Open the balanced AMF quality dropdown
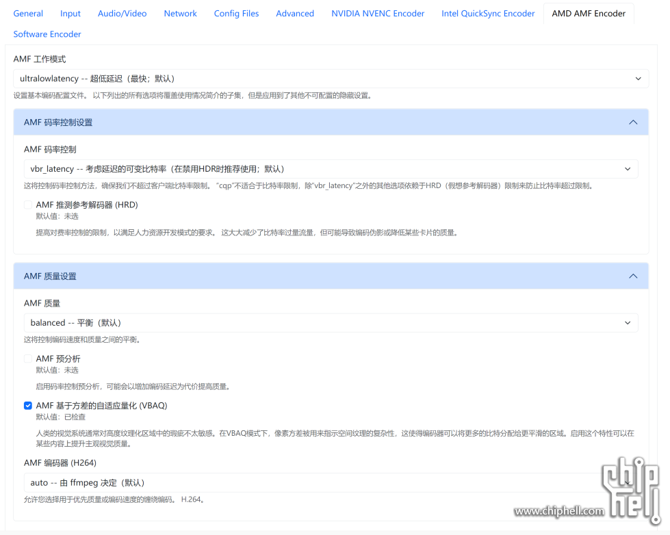This screenshot has height=535, width=670. click(x=331, y=323)
